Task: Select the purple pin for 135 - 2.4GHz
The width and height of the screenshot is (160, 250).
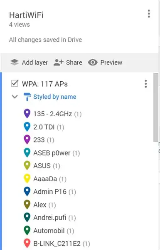Action: [27, 113]
